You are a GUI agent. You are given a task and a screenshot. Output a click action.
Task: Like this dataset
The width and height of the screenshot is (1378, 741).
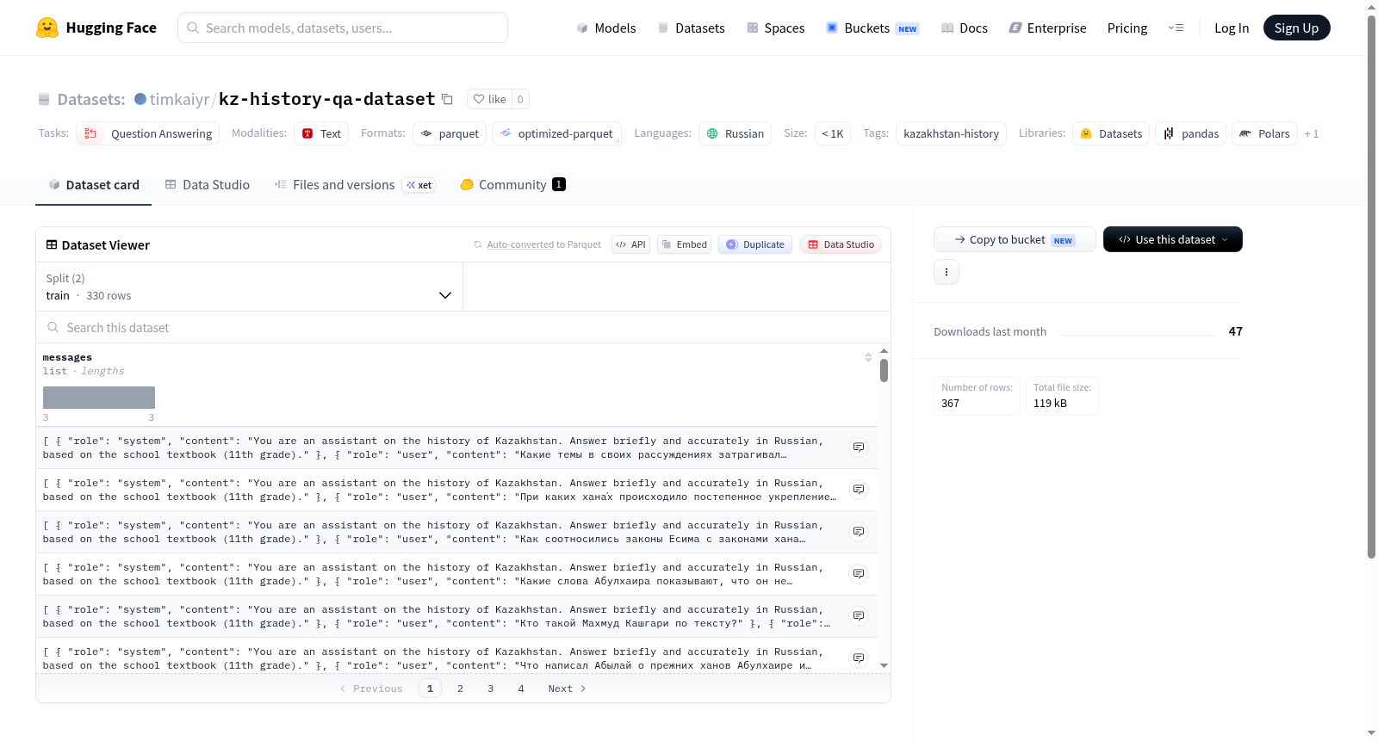point(490,99)
